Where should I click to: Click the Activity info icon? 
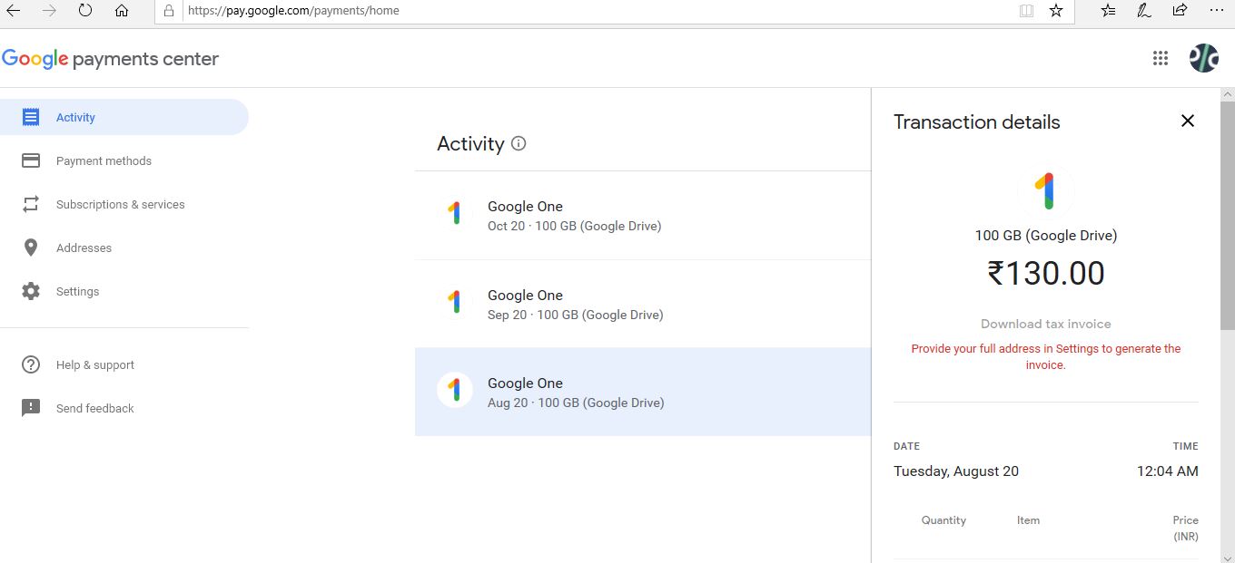pos(519,143)
